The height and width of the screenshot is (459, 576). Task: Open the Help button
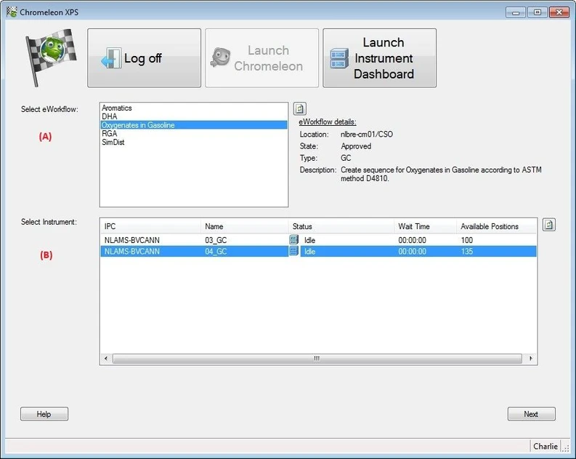point(44,414)
